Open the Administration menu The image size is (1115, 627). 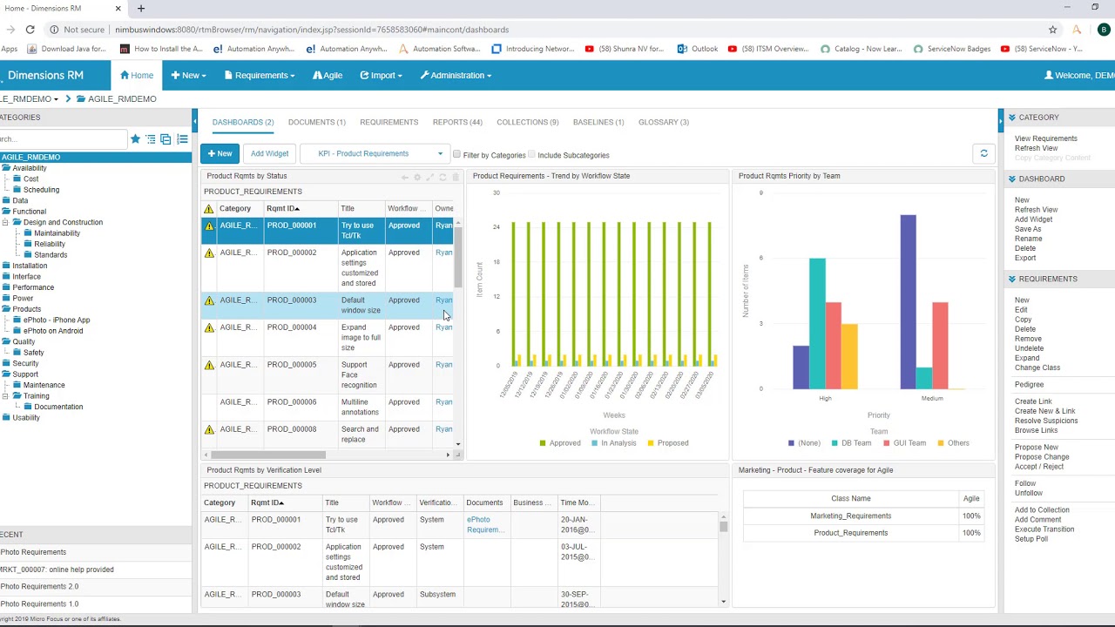pyautogui.click(x=456, y=75)
